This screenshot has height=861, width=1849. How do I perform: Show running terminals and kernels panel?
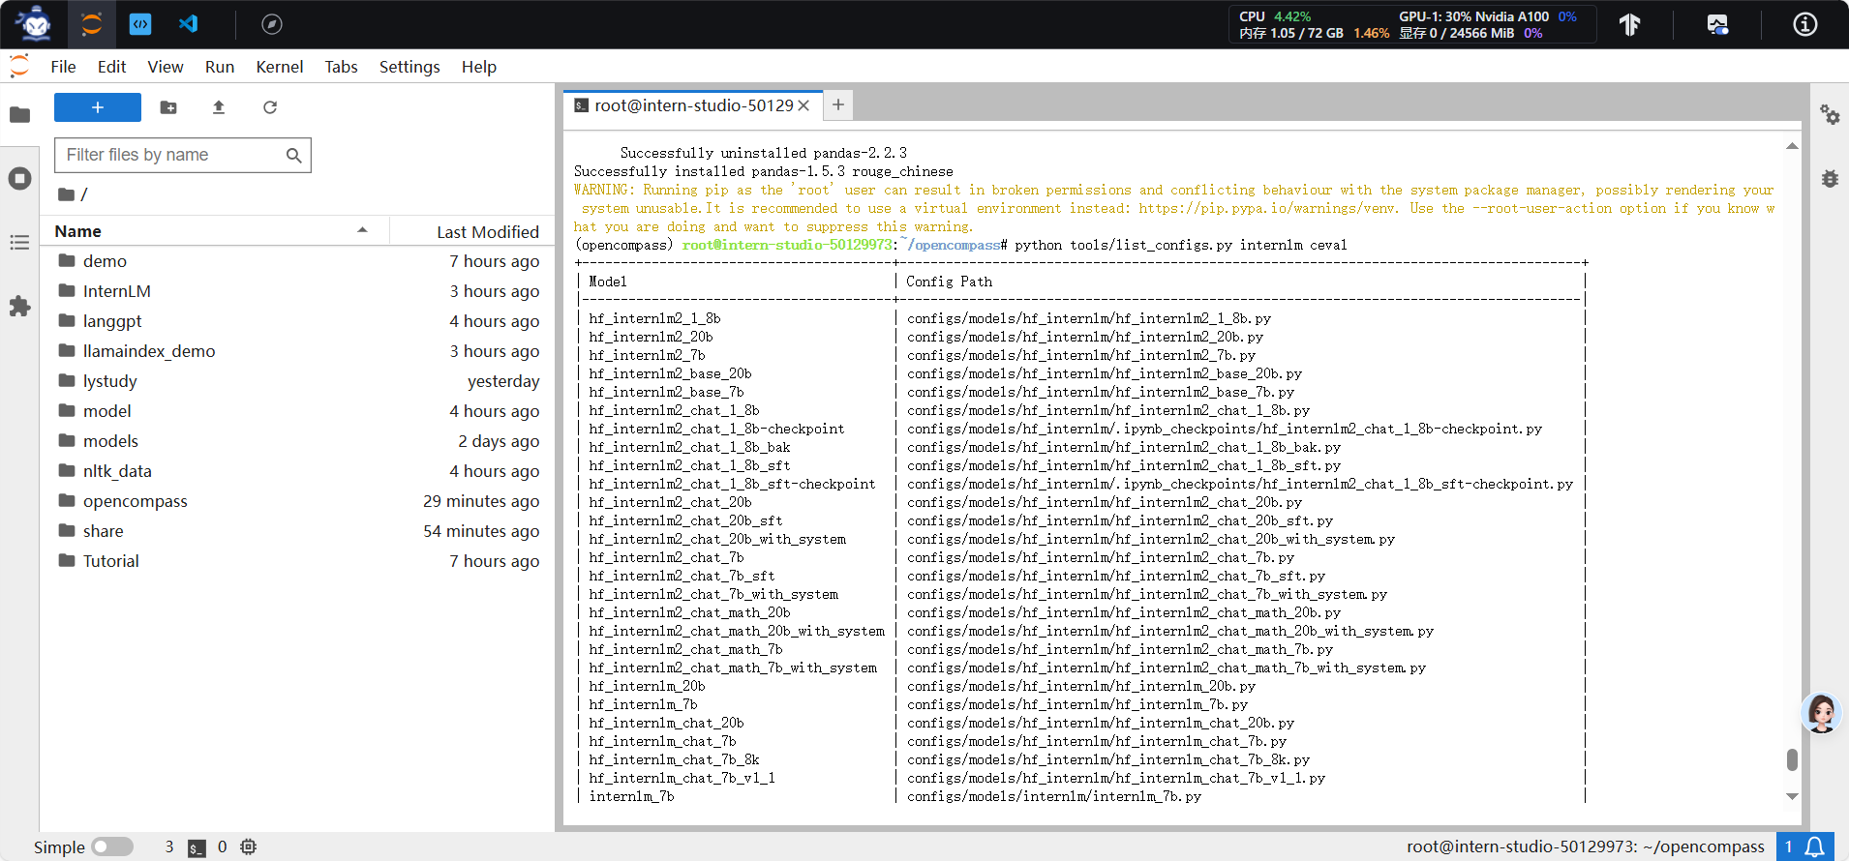19,179
